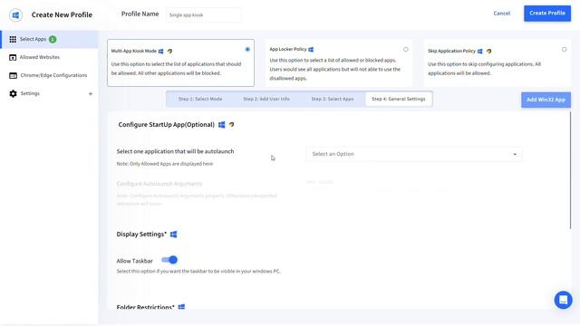Open the chat support bubble
Image resolution: width=580 pixels, height=326 pixels.
[x=563, y=300]
